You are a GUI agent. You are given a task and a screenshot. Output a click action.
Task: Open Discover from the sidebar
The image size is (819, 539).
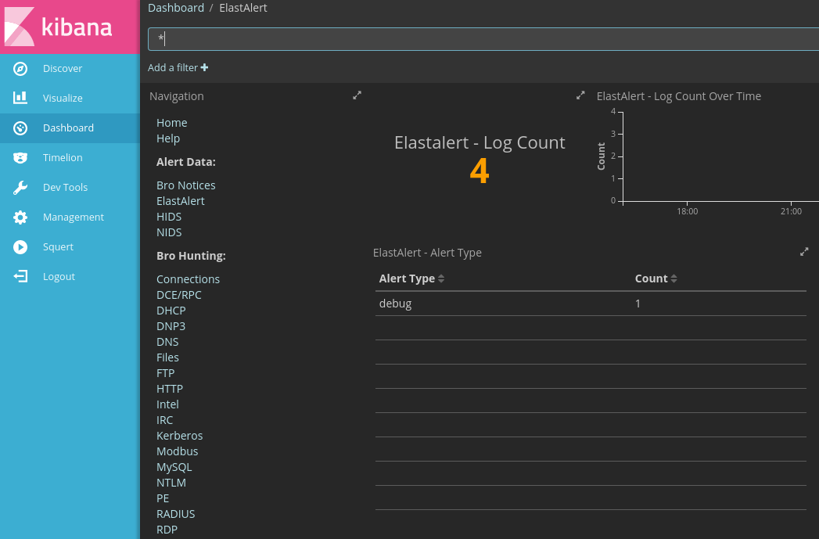click(70, 68)
